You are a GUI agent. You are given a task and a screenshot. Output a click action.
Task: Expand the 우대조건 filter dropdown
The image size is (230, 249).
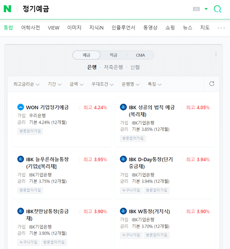click(103, 84)
